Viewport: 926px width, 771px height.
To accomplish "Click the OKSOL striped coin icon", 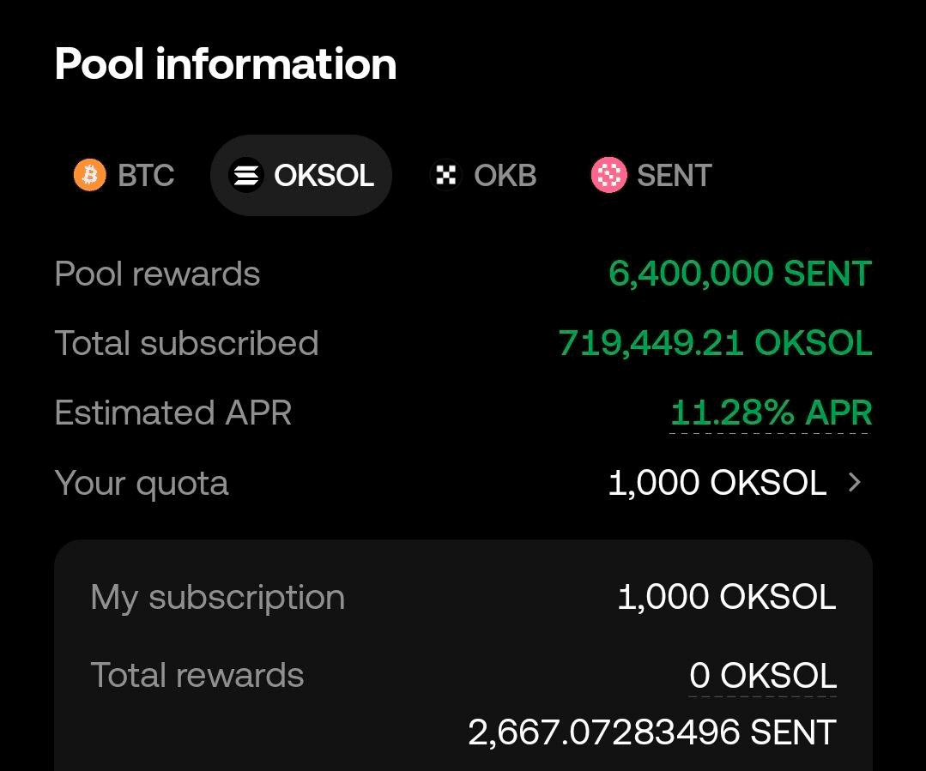I will [x=245, y=175].
